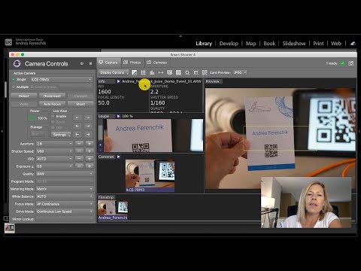The width and height of the screenshot is (361, 271).
Task: Click Lightroom left panel toggle arrow
Action: coord(2,131)
